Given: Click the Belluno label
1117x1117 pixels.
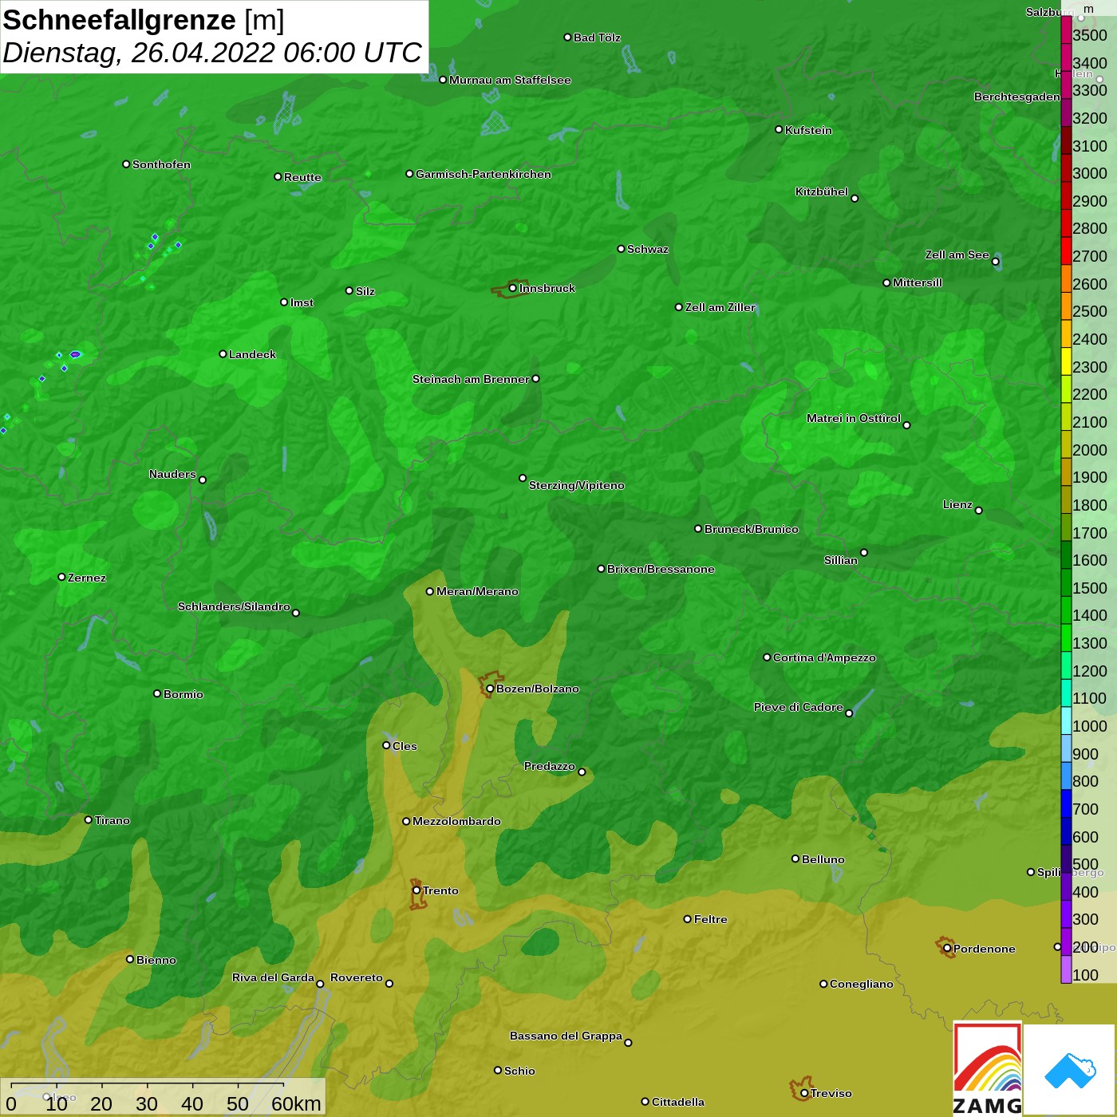Looking at the screenshot, I should pyautogui.click(x=823, y=859).
